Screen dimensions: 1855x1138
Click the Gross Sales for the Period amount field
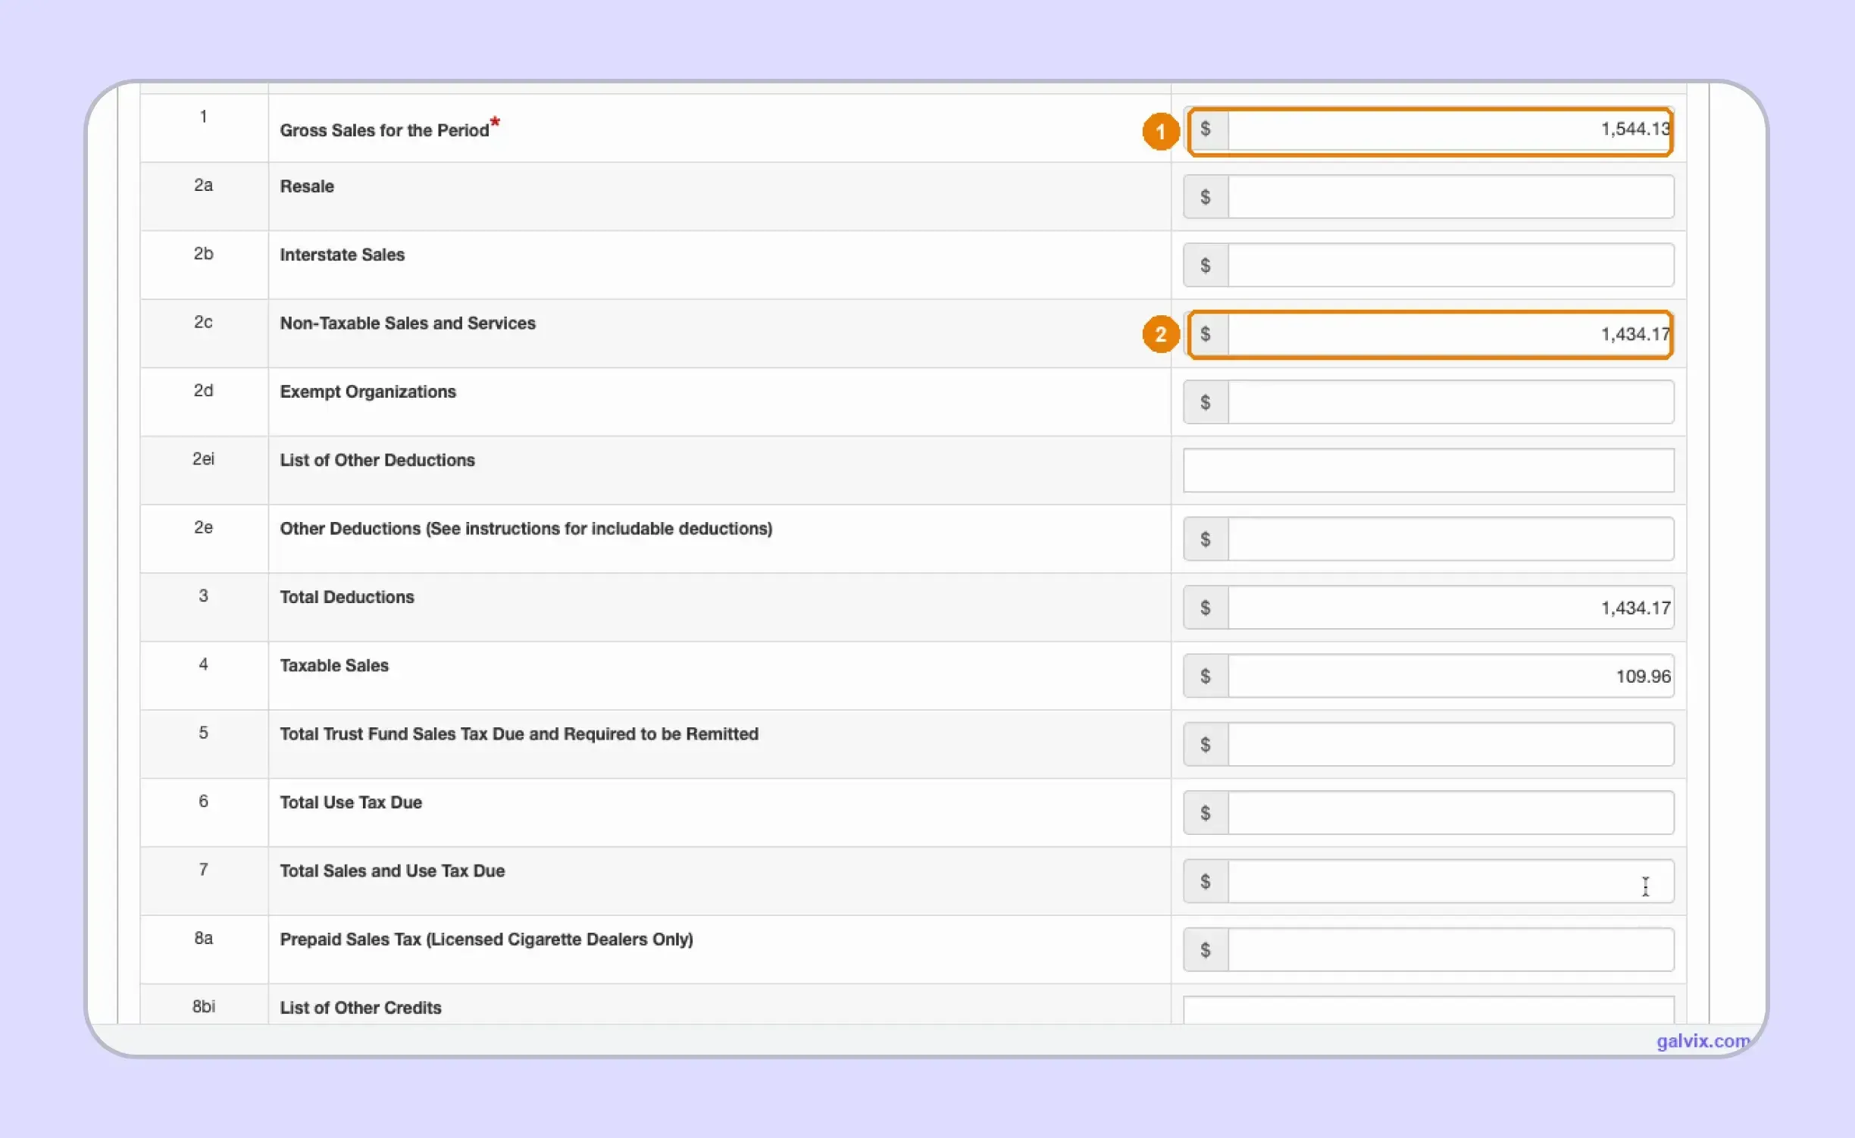[x=1450, y=130]
